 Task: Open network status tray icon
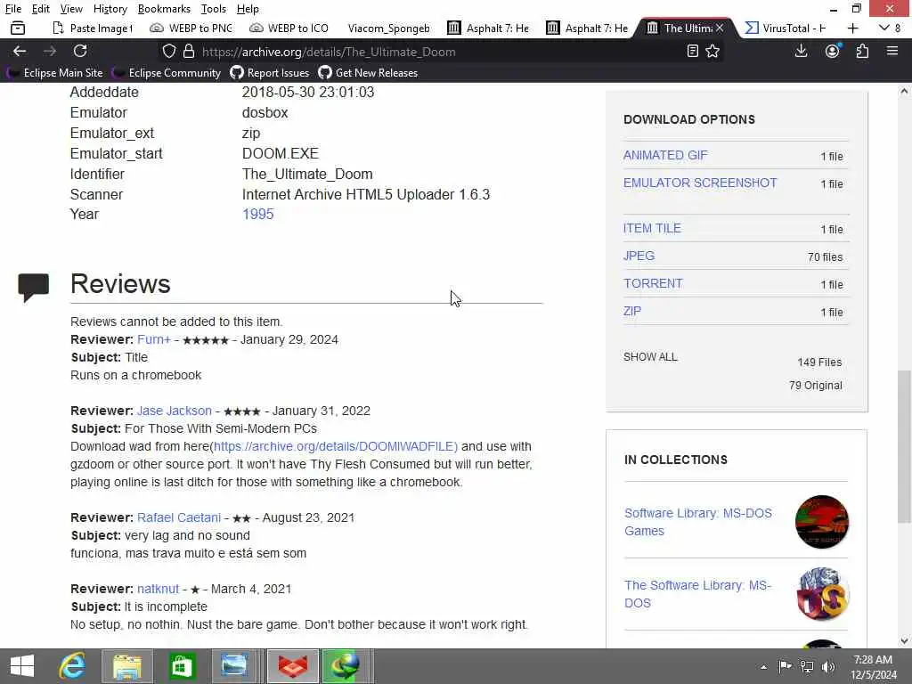point(807,666)
